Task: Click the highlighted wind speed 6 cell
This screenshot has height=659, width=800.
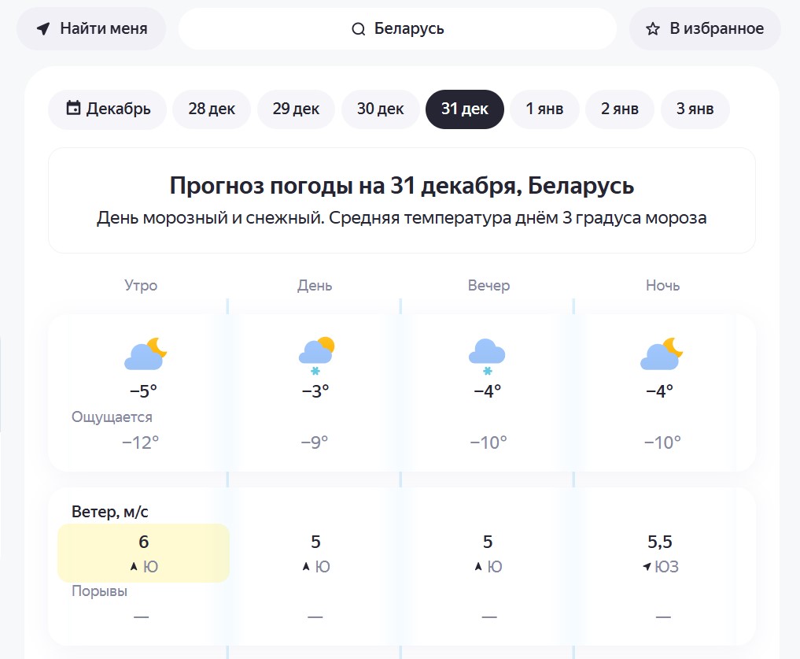Action: click(143, 553)
